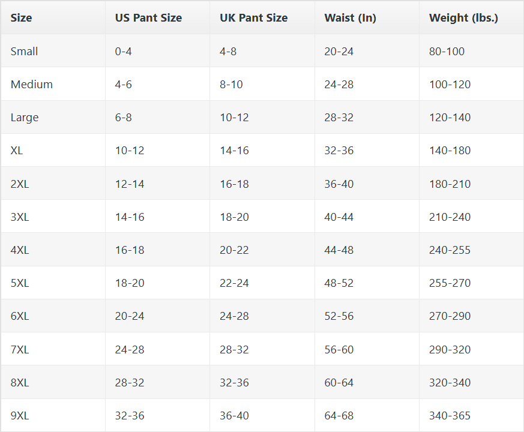524x432 pixels.
Task: Click the US Pant Size header
Action: point(148,18)
